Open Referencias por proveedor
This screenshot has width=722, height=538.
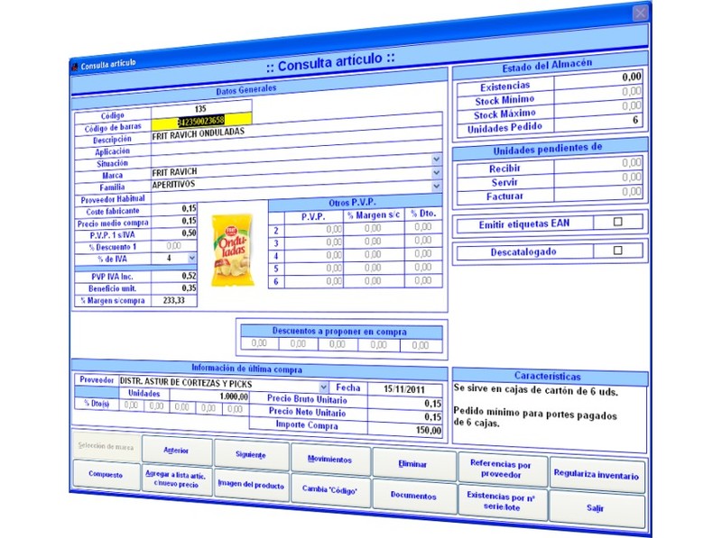click(x=501, y=467)
